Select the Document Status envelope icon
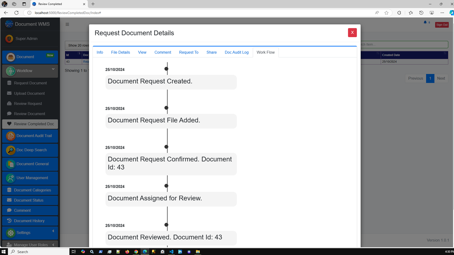This screenshot has height=255, width=454. tap(10, 200)
